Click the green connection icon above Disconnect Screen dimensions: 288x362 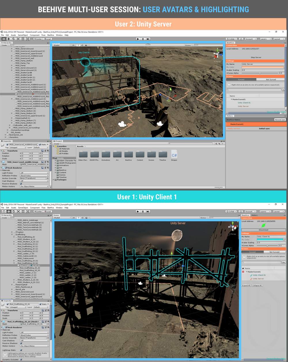click(264, 226)
